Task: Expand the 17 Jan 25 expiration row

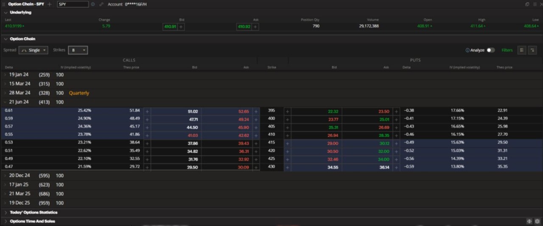Action: click(x=6, y=184)
